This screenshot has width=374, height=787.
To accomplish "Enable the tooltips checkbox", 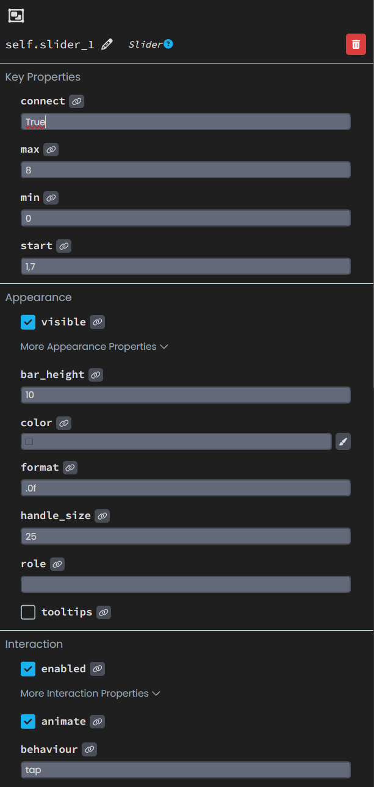I will 27,612.
